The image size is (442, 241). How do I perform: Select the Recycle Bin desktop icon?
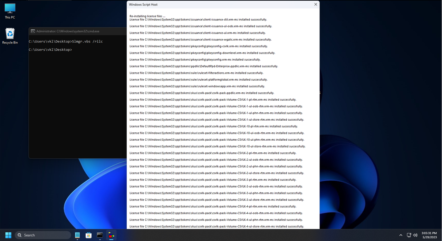[x=10, y=36]
